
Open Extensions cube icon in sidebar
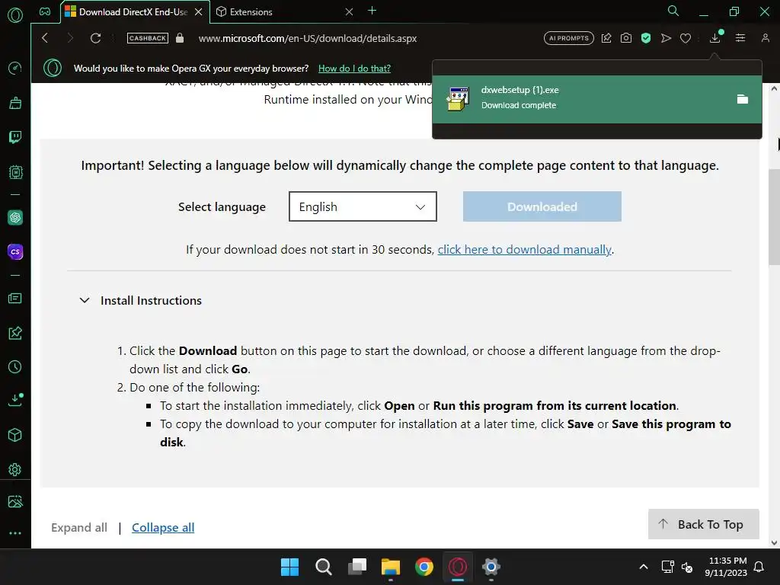click(x=15, y=435)
